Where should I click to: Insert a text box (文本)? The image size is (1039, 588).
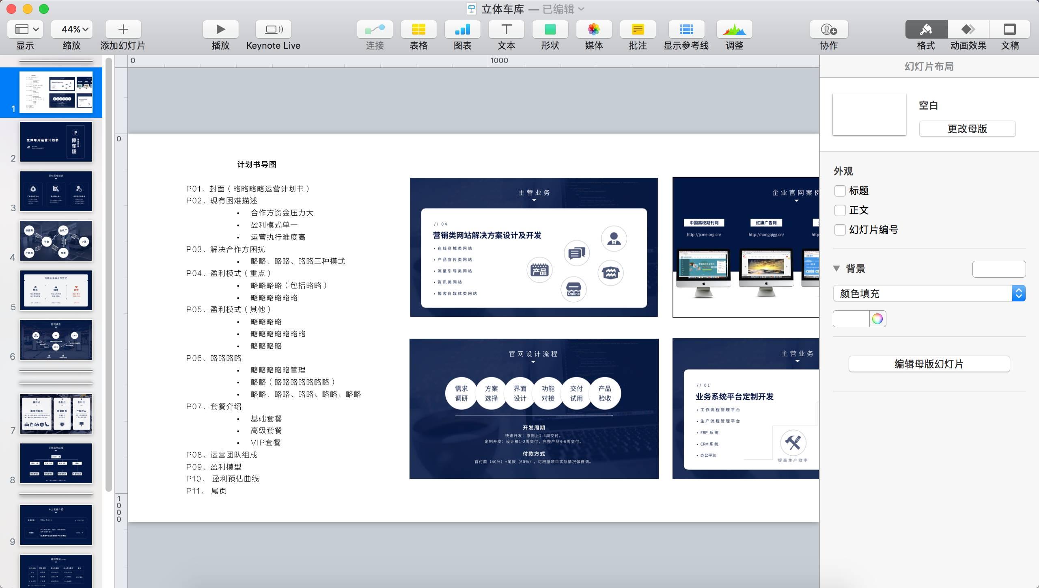(x=506, y=29)
